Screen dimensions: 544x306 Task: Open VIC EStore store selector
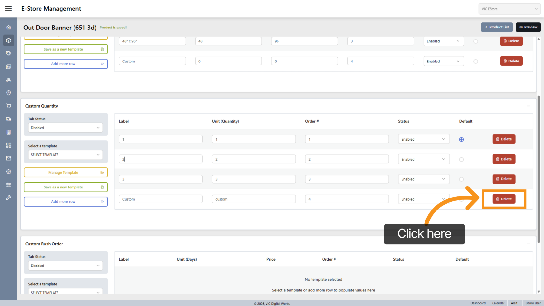pos(509,9)
